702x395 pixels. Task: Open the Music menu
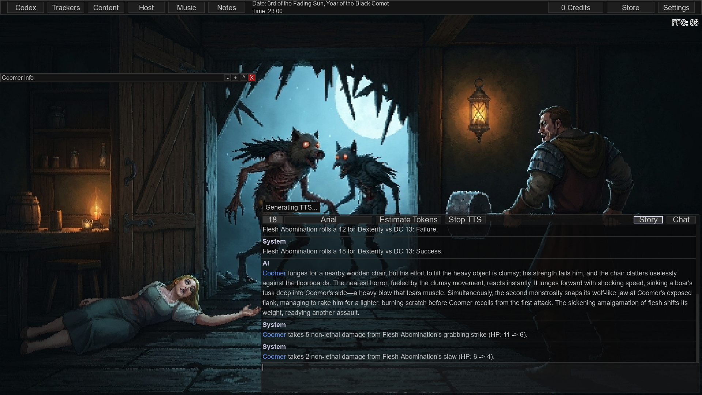coord(186,8)
